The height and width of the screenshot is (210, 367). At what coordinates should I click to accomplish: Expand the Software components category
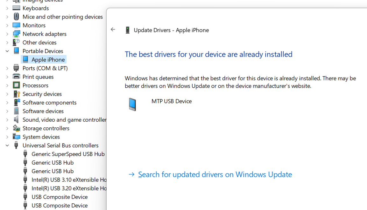pos(7,103)
